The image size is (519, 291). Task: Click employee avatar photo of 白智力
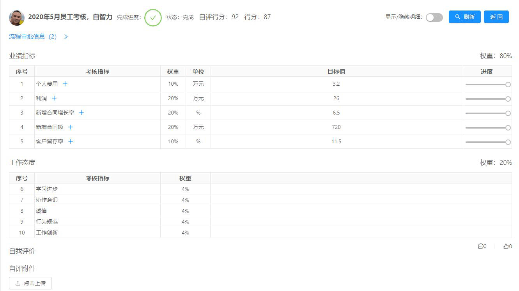pos(17,18)
